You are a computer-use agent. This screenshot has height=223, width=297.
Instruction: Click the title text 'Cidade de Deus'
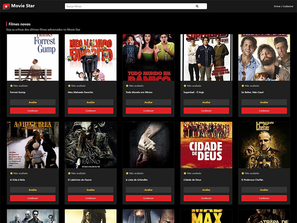point(192,180)
